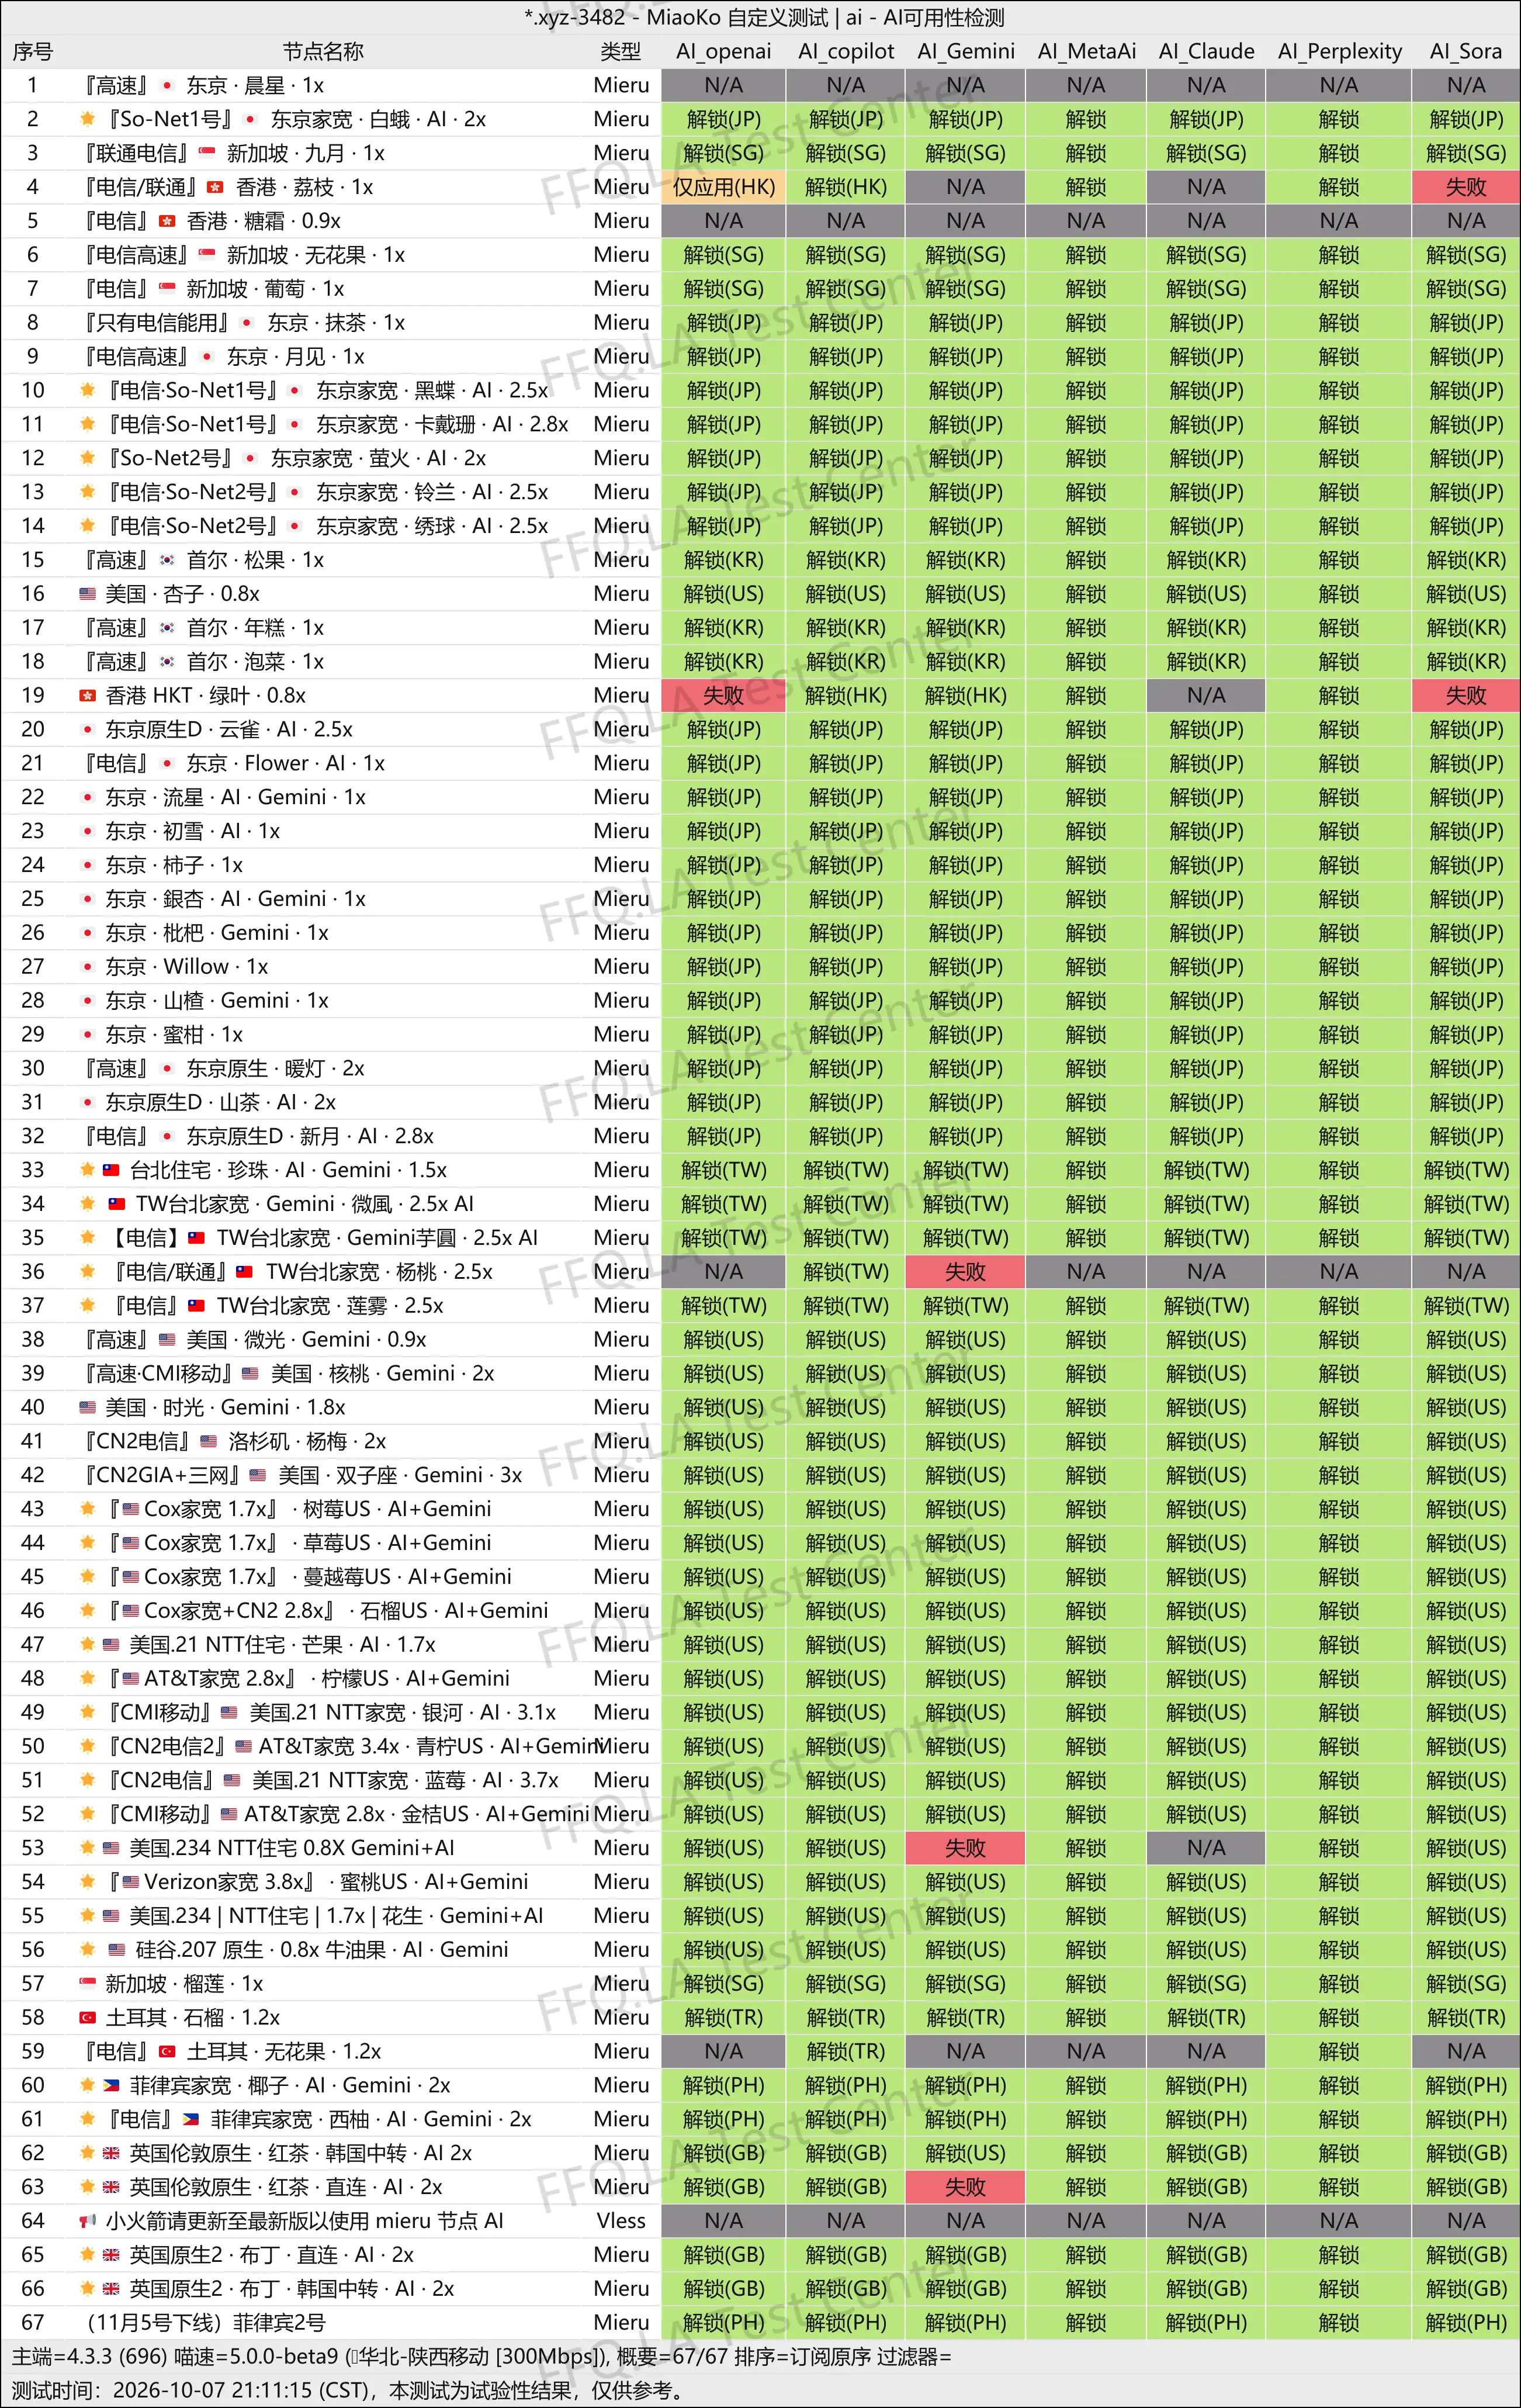This screenshot has width=1521, height=2408.
Task: Click the AI_Sora column header
Action: (1466, 52)
